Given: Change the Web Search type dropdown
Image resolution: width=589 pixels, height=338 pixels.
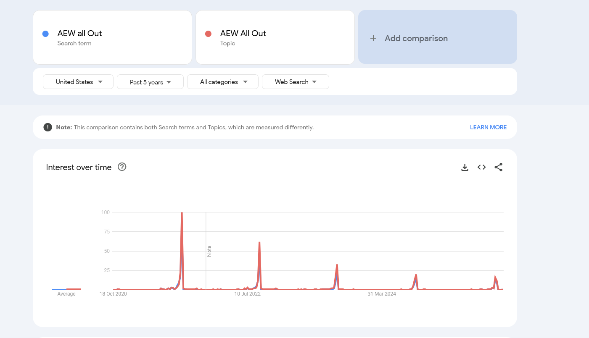Looking at the screenshot, I should pos(295,82).
